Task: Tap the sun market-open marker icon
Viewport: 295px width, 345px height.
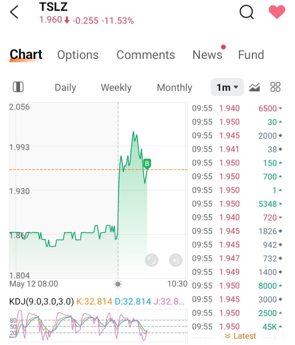Action: click(x=118, y=284)
